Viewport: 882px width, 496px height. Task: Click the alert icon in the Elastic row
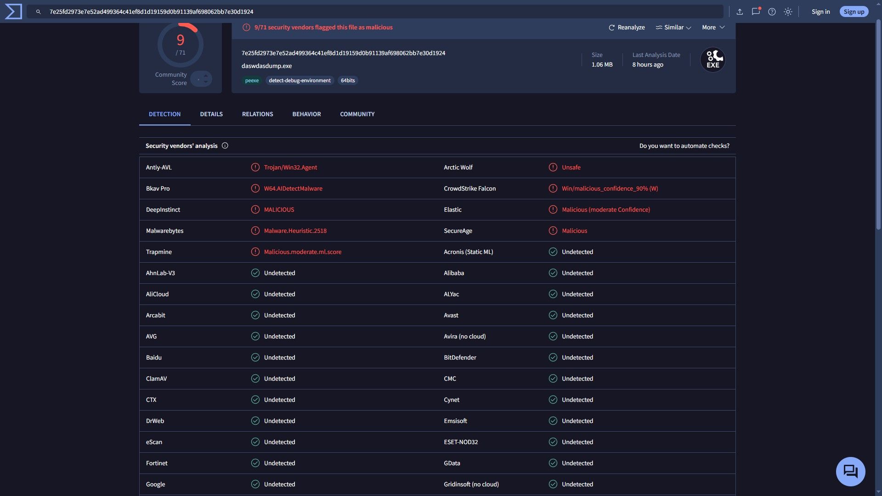553,209
